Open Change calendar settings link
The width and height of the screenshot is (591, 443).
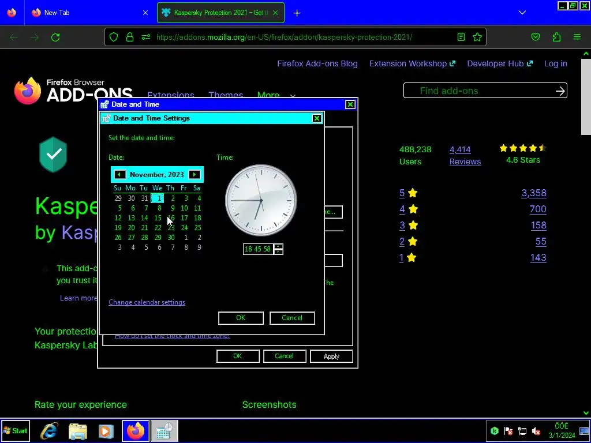tap(147, 302)
